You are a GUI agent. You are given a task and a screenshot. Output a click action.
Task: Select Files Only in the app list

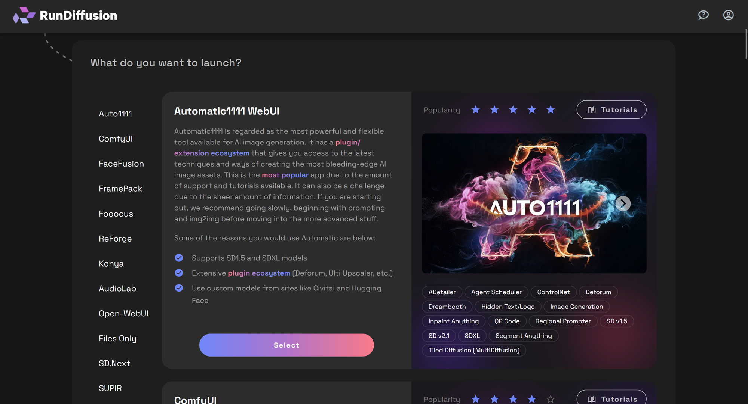click(x=117, y=339)
